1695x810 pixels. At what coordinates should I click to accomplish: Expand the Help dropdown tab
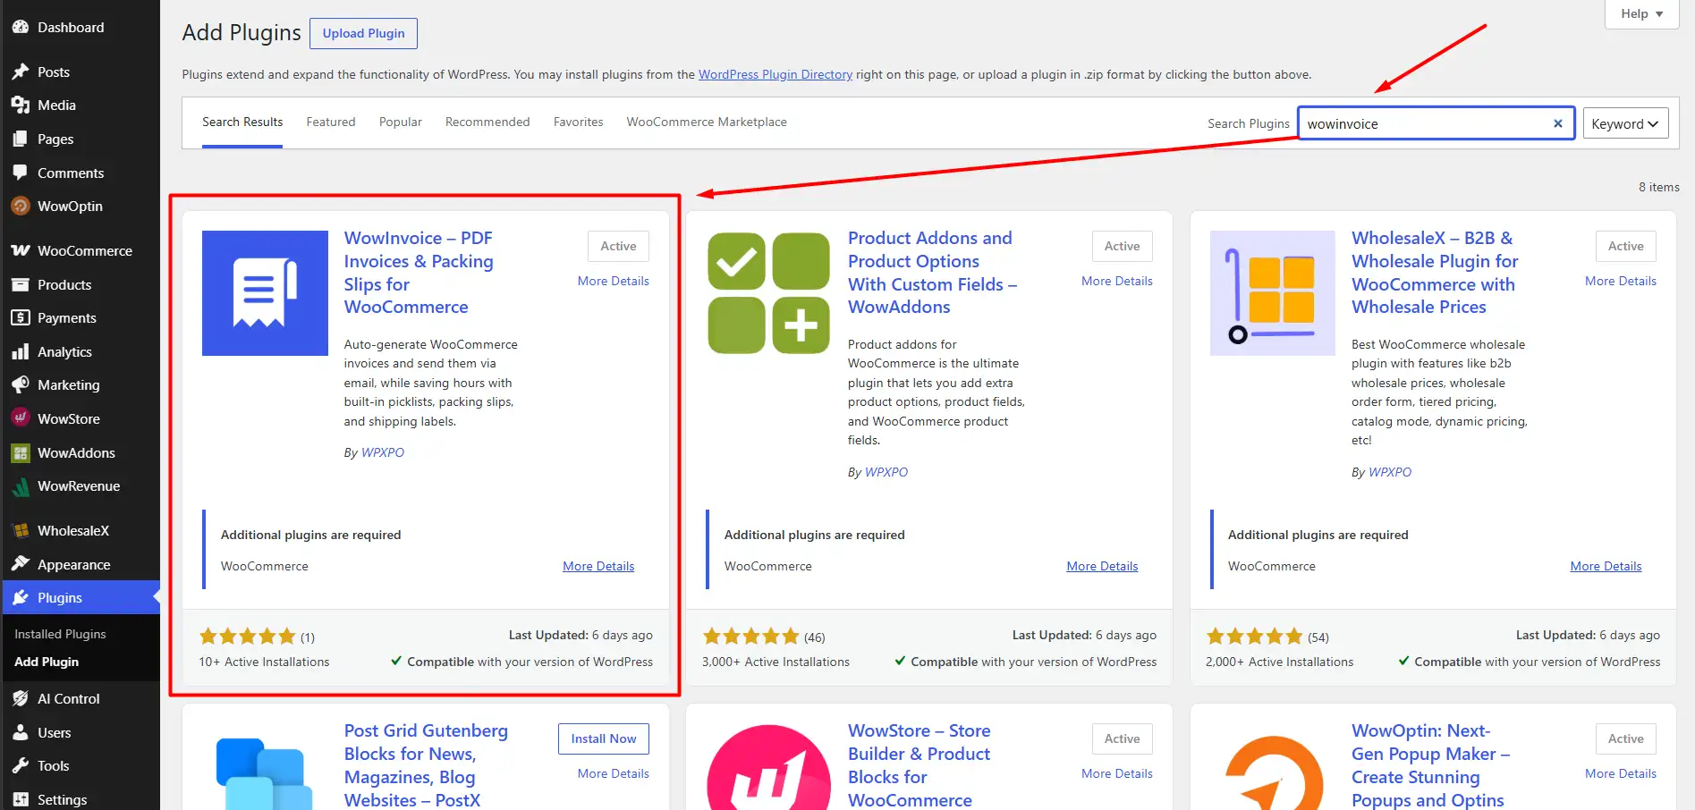pos(1642,14)
